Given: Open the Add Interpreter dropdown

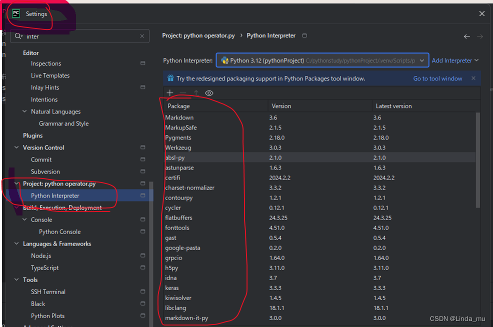Looking at the screenshot, I should [x=455, y=60].
